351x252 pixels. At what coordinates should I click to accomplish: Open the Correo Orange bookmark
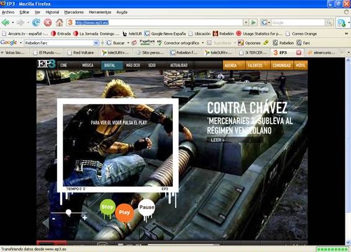coord(301,34)
